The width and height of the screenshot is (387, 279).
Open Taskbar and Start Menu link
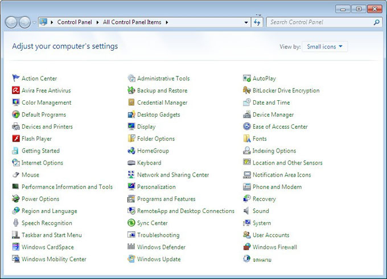(52, 235)
